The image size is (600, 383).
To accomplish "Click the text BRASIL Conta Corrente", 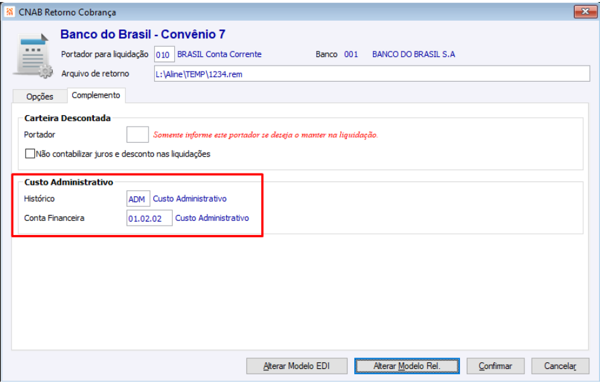I will point(219,54).
